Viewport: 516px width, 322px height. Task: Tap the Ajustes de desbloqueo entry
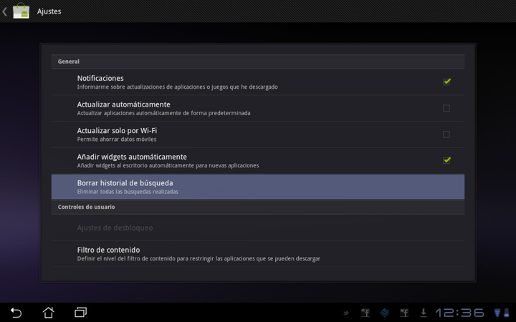pyautogui.click(x=115, y=228)
